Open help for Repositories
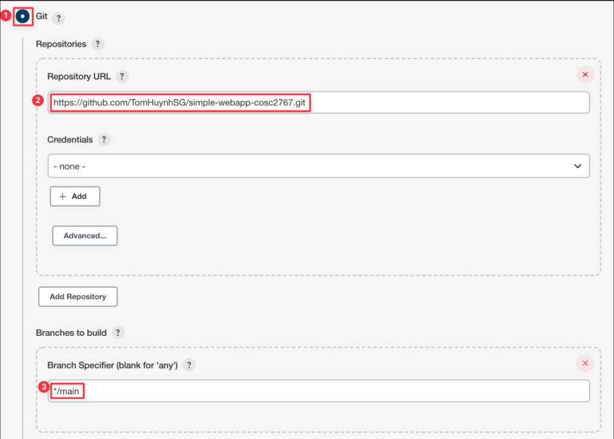614x439 pixels. (98, 44)
